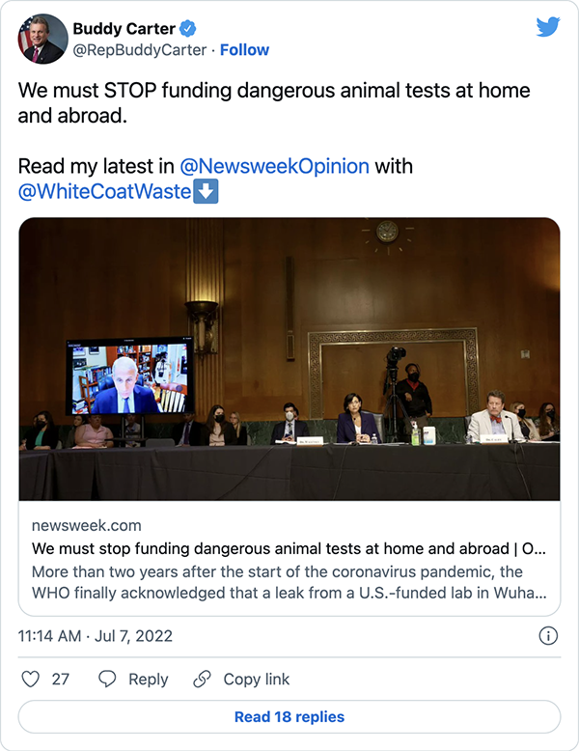
Task: Follow @RepBuddyCarter
Action: [x=245, y=50]
